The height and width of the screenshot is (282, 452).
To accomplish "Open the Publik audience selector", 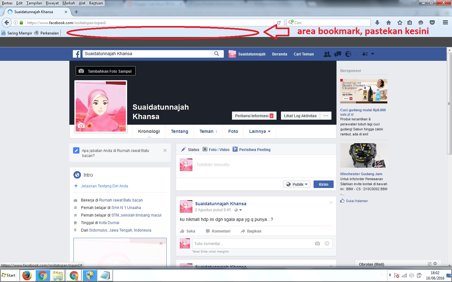I will [x=297, y=184].
